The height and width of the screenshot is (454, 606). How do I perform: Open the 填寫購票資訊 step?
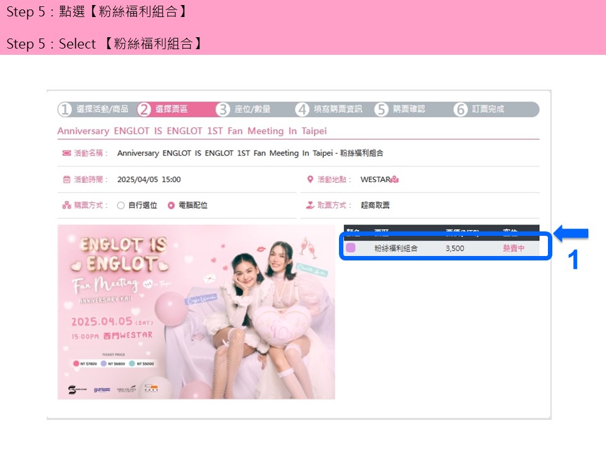pyautogui.click(x=338, y=109)
